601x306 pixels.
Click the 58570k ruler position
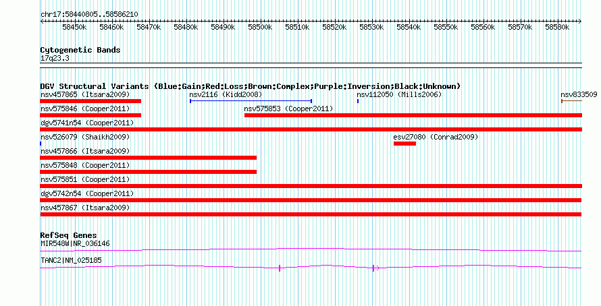(x=520, y=27)
